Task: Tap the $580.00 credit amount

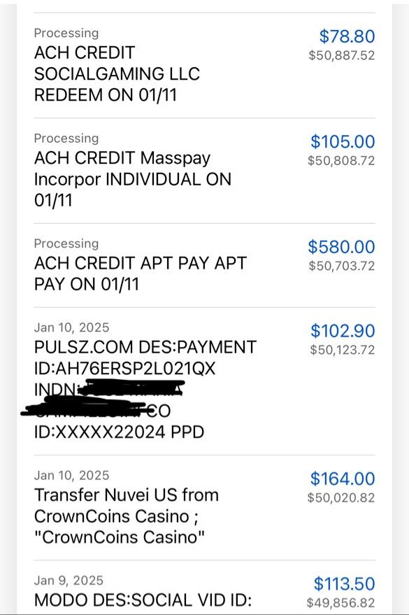Action: point(341,247)
